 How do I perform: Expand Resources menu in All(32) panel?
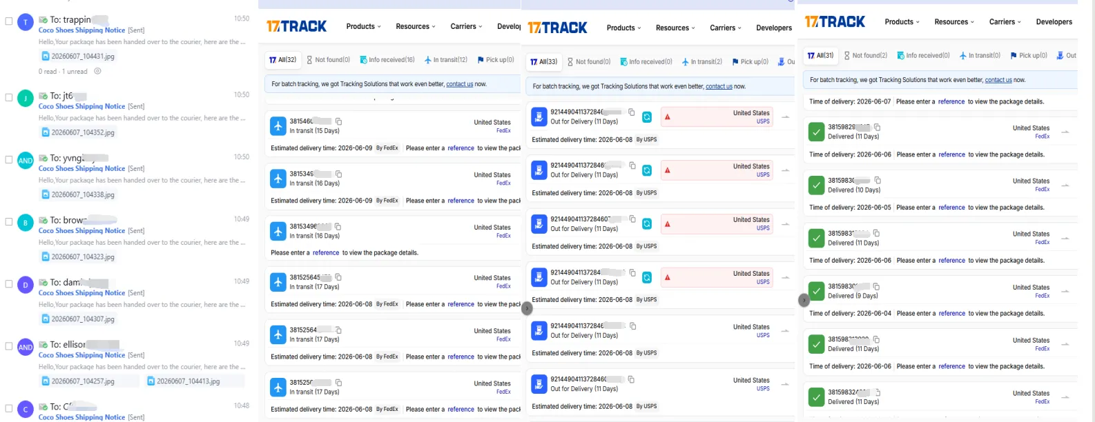(x=416, y=26)
